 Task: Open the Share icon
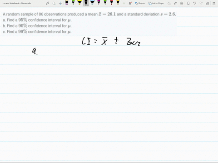point(208,3)
